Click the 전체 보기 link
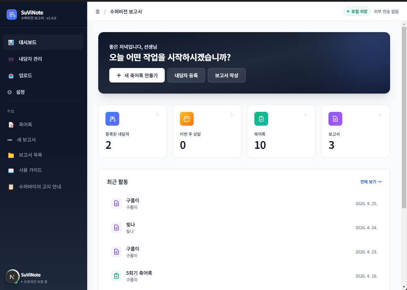The height and width of the screenshot is (290, 407). (x=370, y=182)
